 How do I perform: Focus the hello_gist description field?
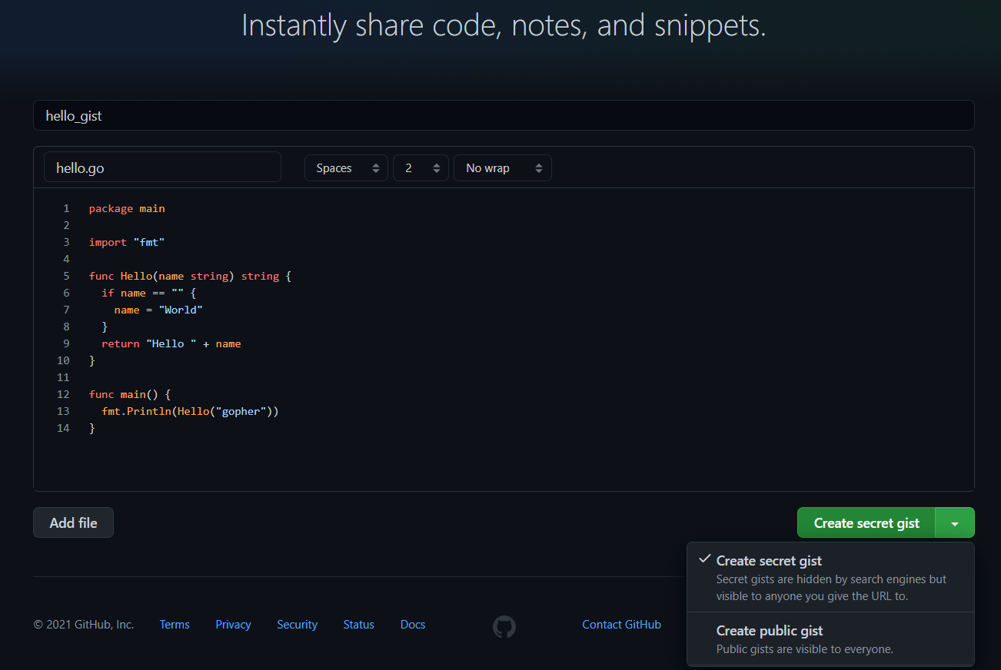[504, 115]
